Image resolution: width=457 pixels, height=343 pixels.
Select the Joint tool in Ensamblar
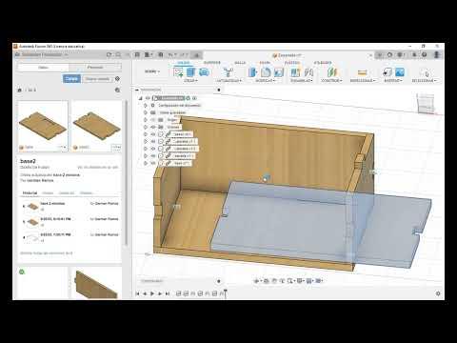308,72
